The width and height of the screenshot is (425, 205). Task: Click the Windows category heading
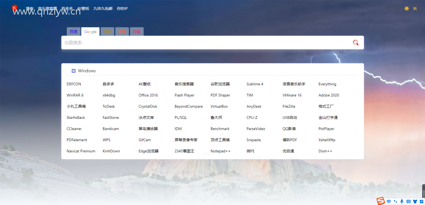click(87, 71)
